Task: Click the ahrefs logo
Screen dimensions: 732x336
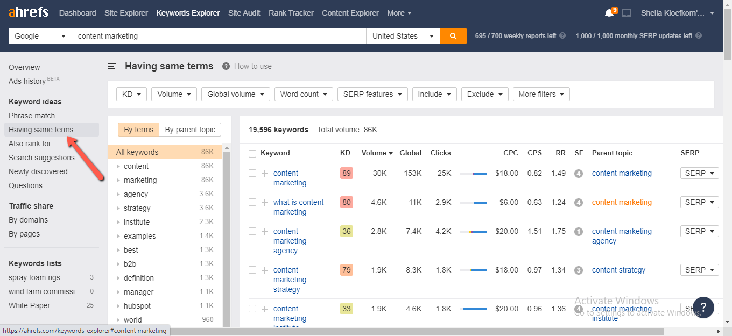Action: (x=29, y=12)
